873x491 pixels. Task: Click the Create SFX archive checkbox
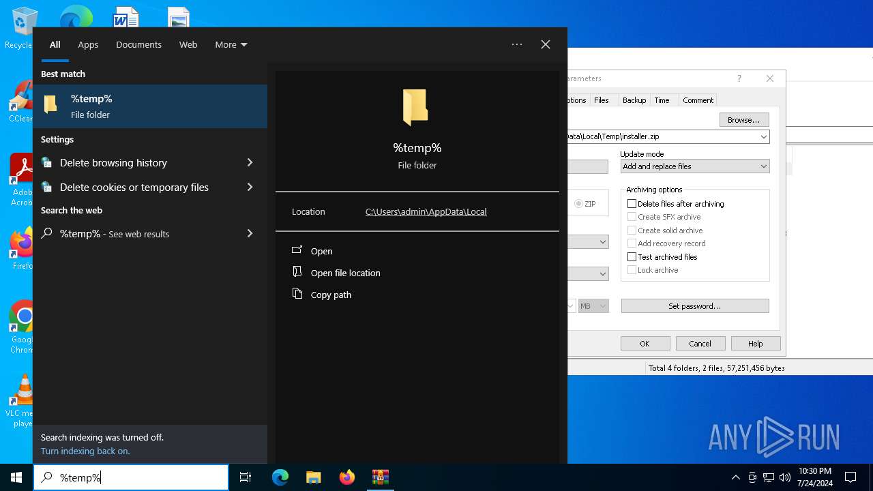[632, 217]
